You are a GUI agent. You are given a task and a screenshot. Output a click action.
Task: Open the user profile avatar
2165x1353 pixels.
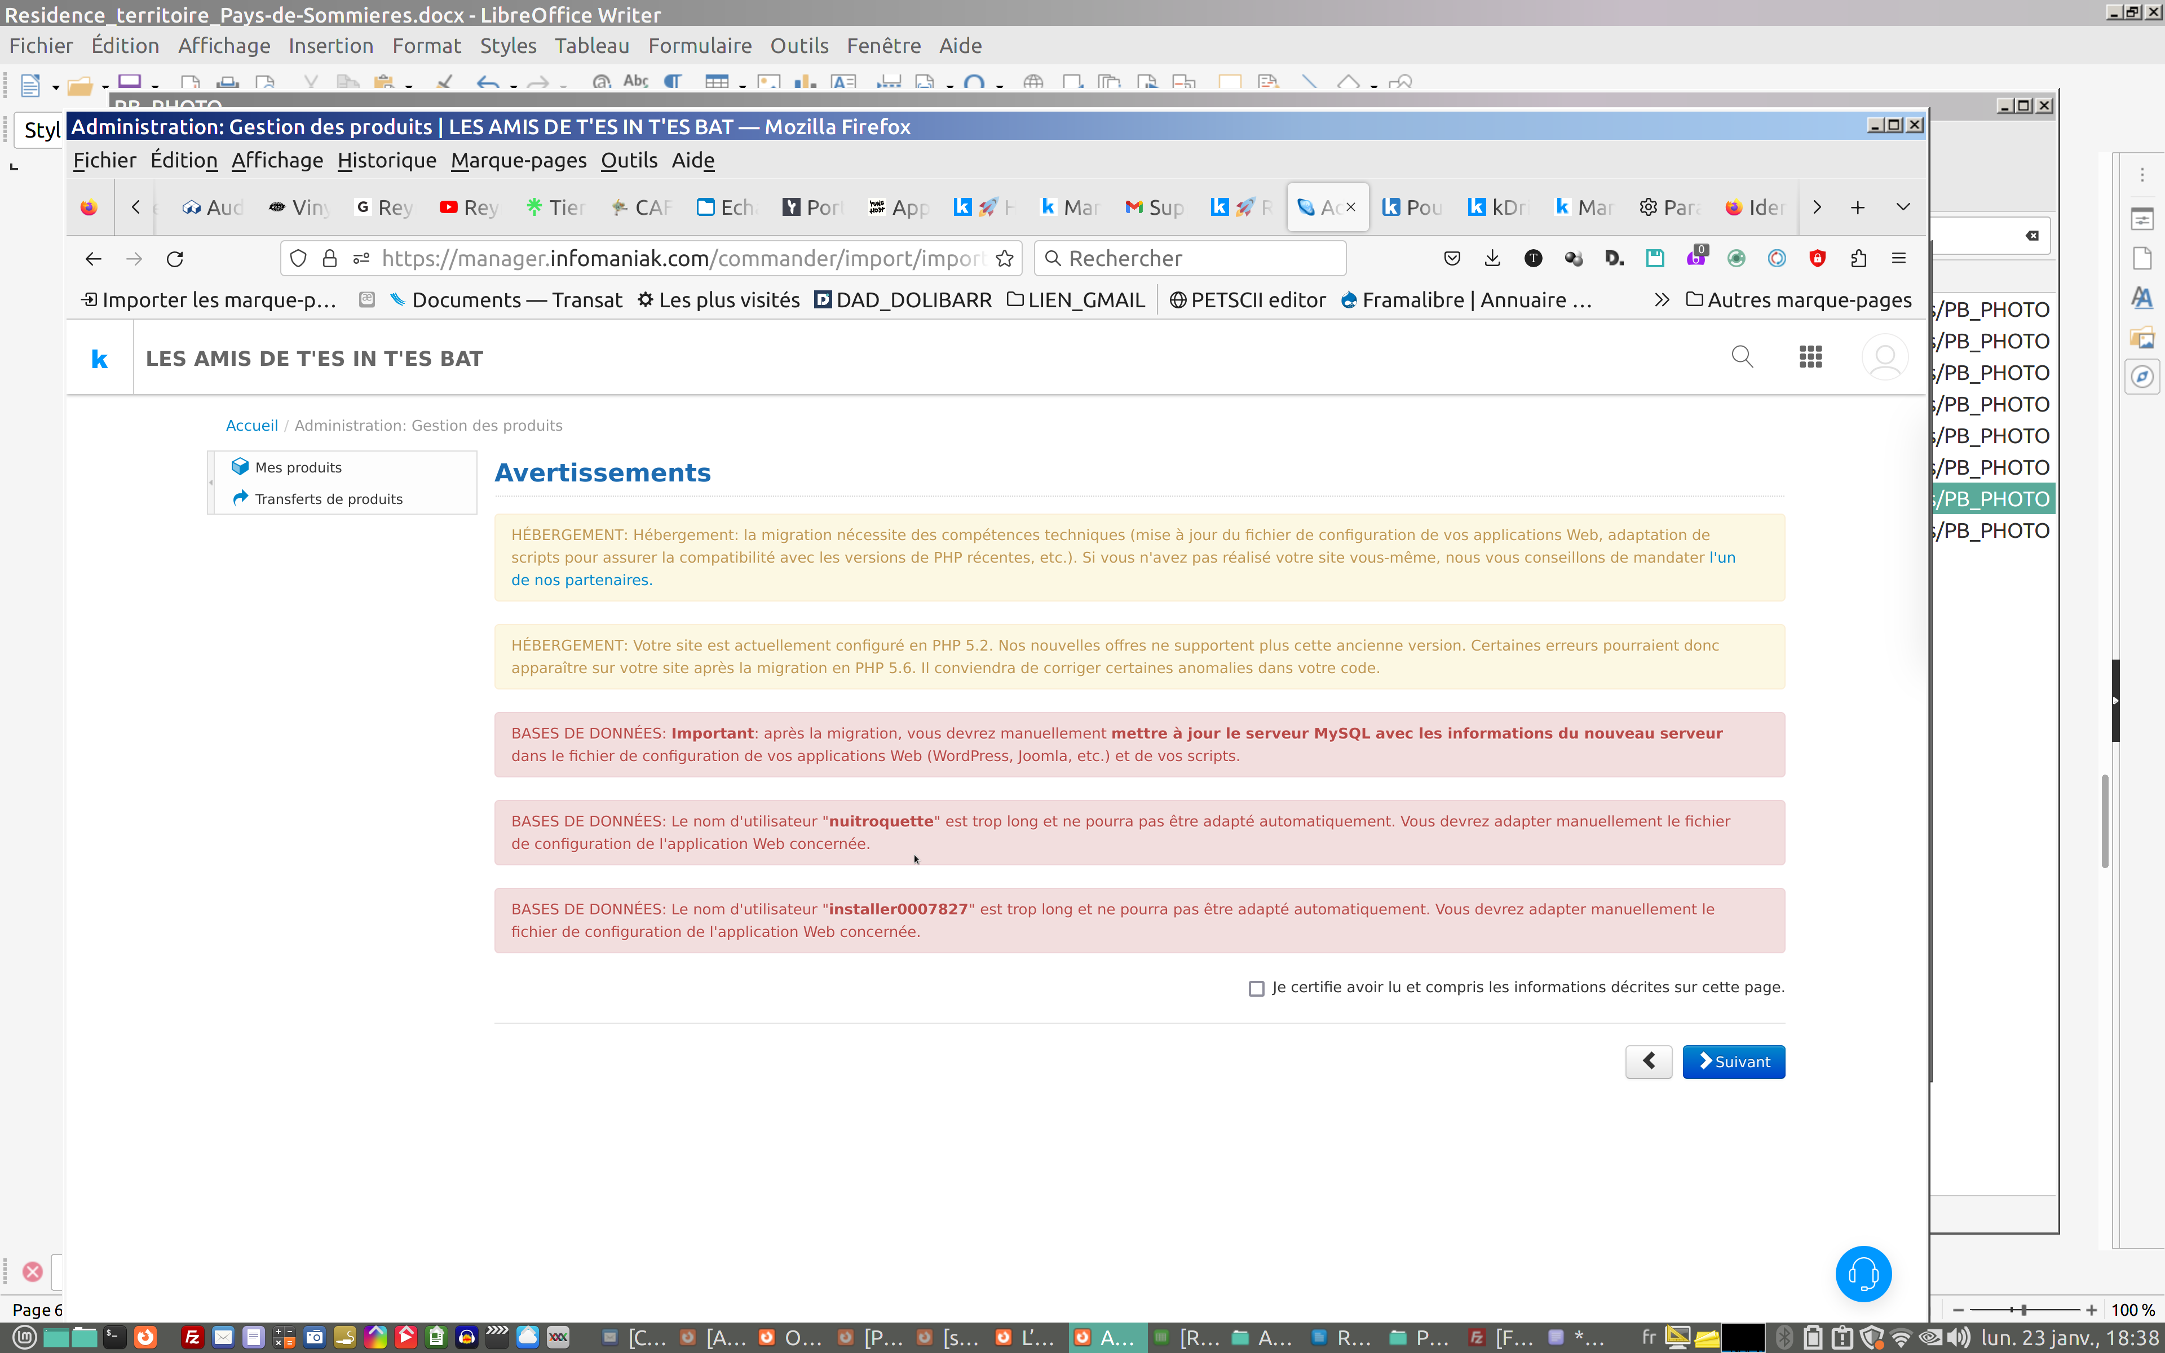(1884, 357)
